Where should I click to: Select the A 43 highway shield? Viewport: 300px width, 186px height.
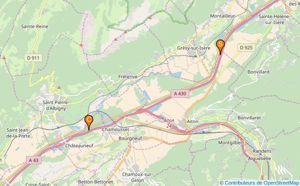34,160
